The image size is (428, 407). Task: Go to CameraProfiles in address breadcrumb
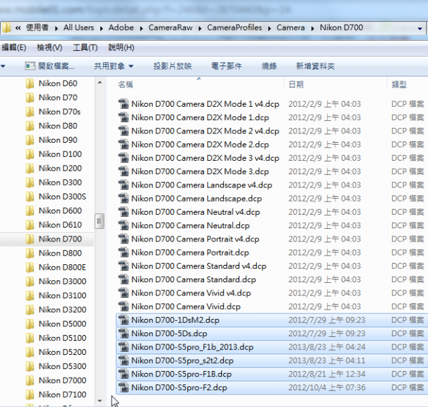[235, 27]
